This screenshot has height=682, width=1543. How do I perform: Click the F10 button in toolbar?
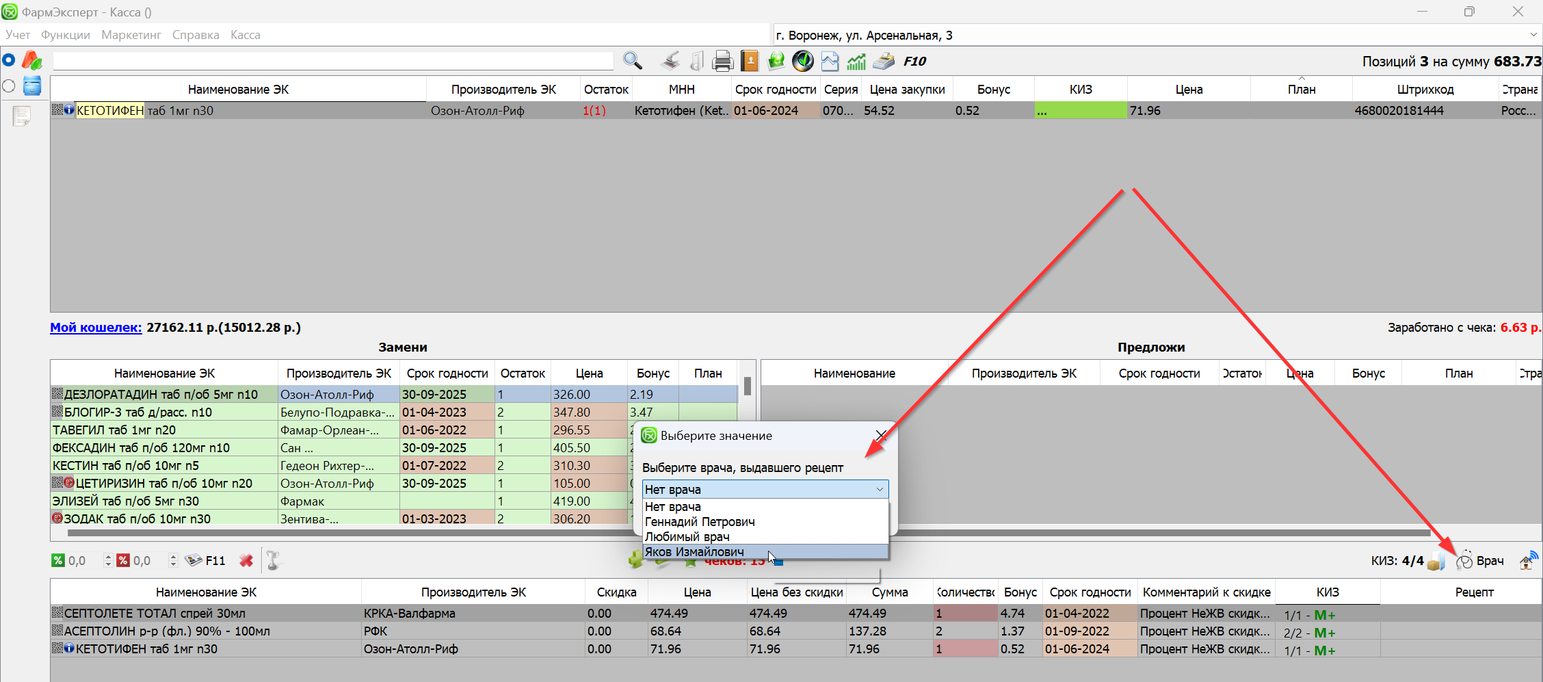(x=914, y=62)
